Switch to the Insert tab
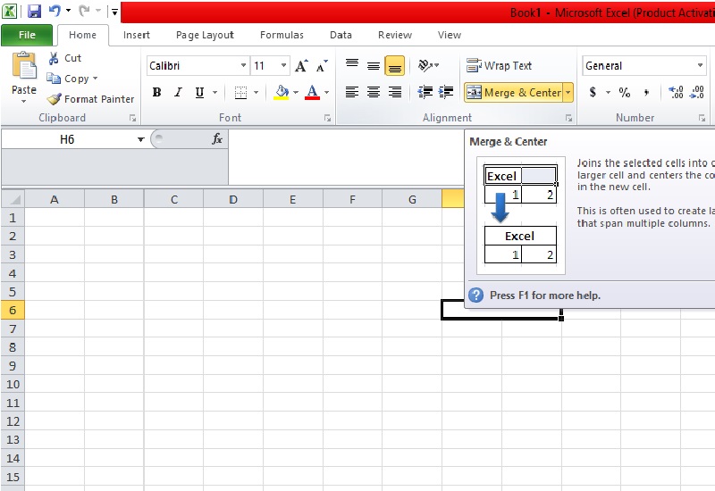This screenshot has width=715, height=491. tap(137, 35)
